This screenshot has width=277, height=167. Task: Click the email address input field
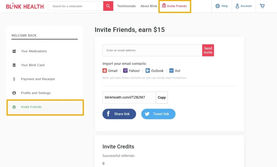click(151, 50)
